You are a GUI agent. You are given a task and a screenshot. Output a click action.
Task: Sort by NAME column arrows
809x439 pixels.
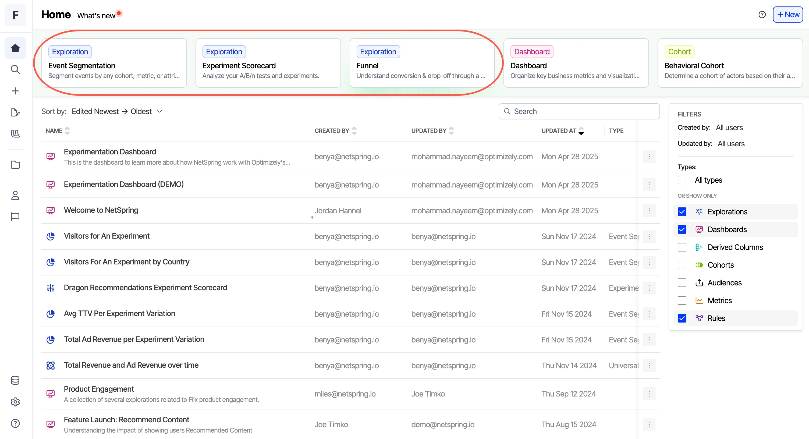67,131
